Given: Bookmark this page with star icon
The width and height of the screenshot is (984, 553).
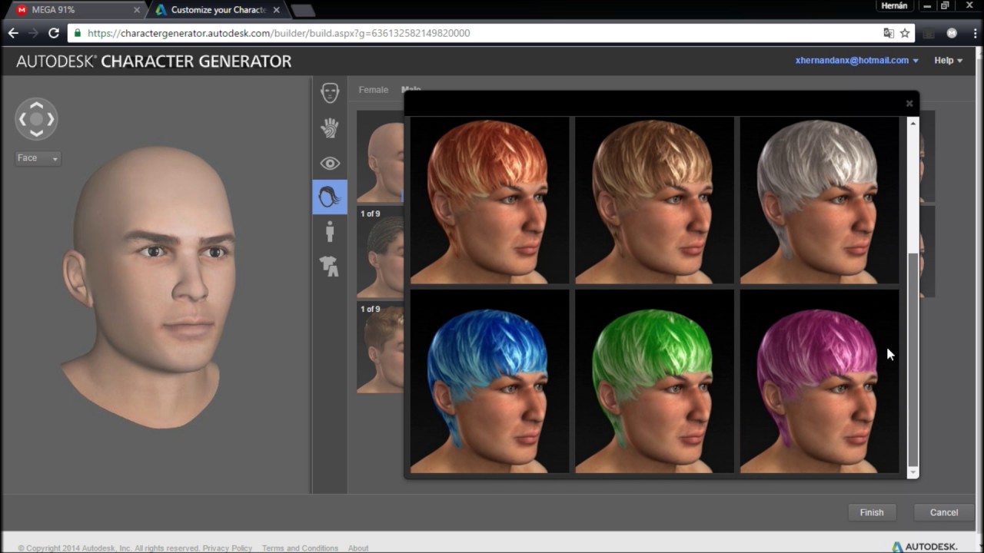Looking at the screenshot, I should click(x=905, y=33).
